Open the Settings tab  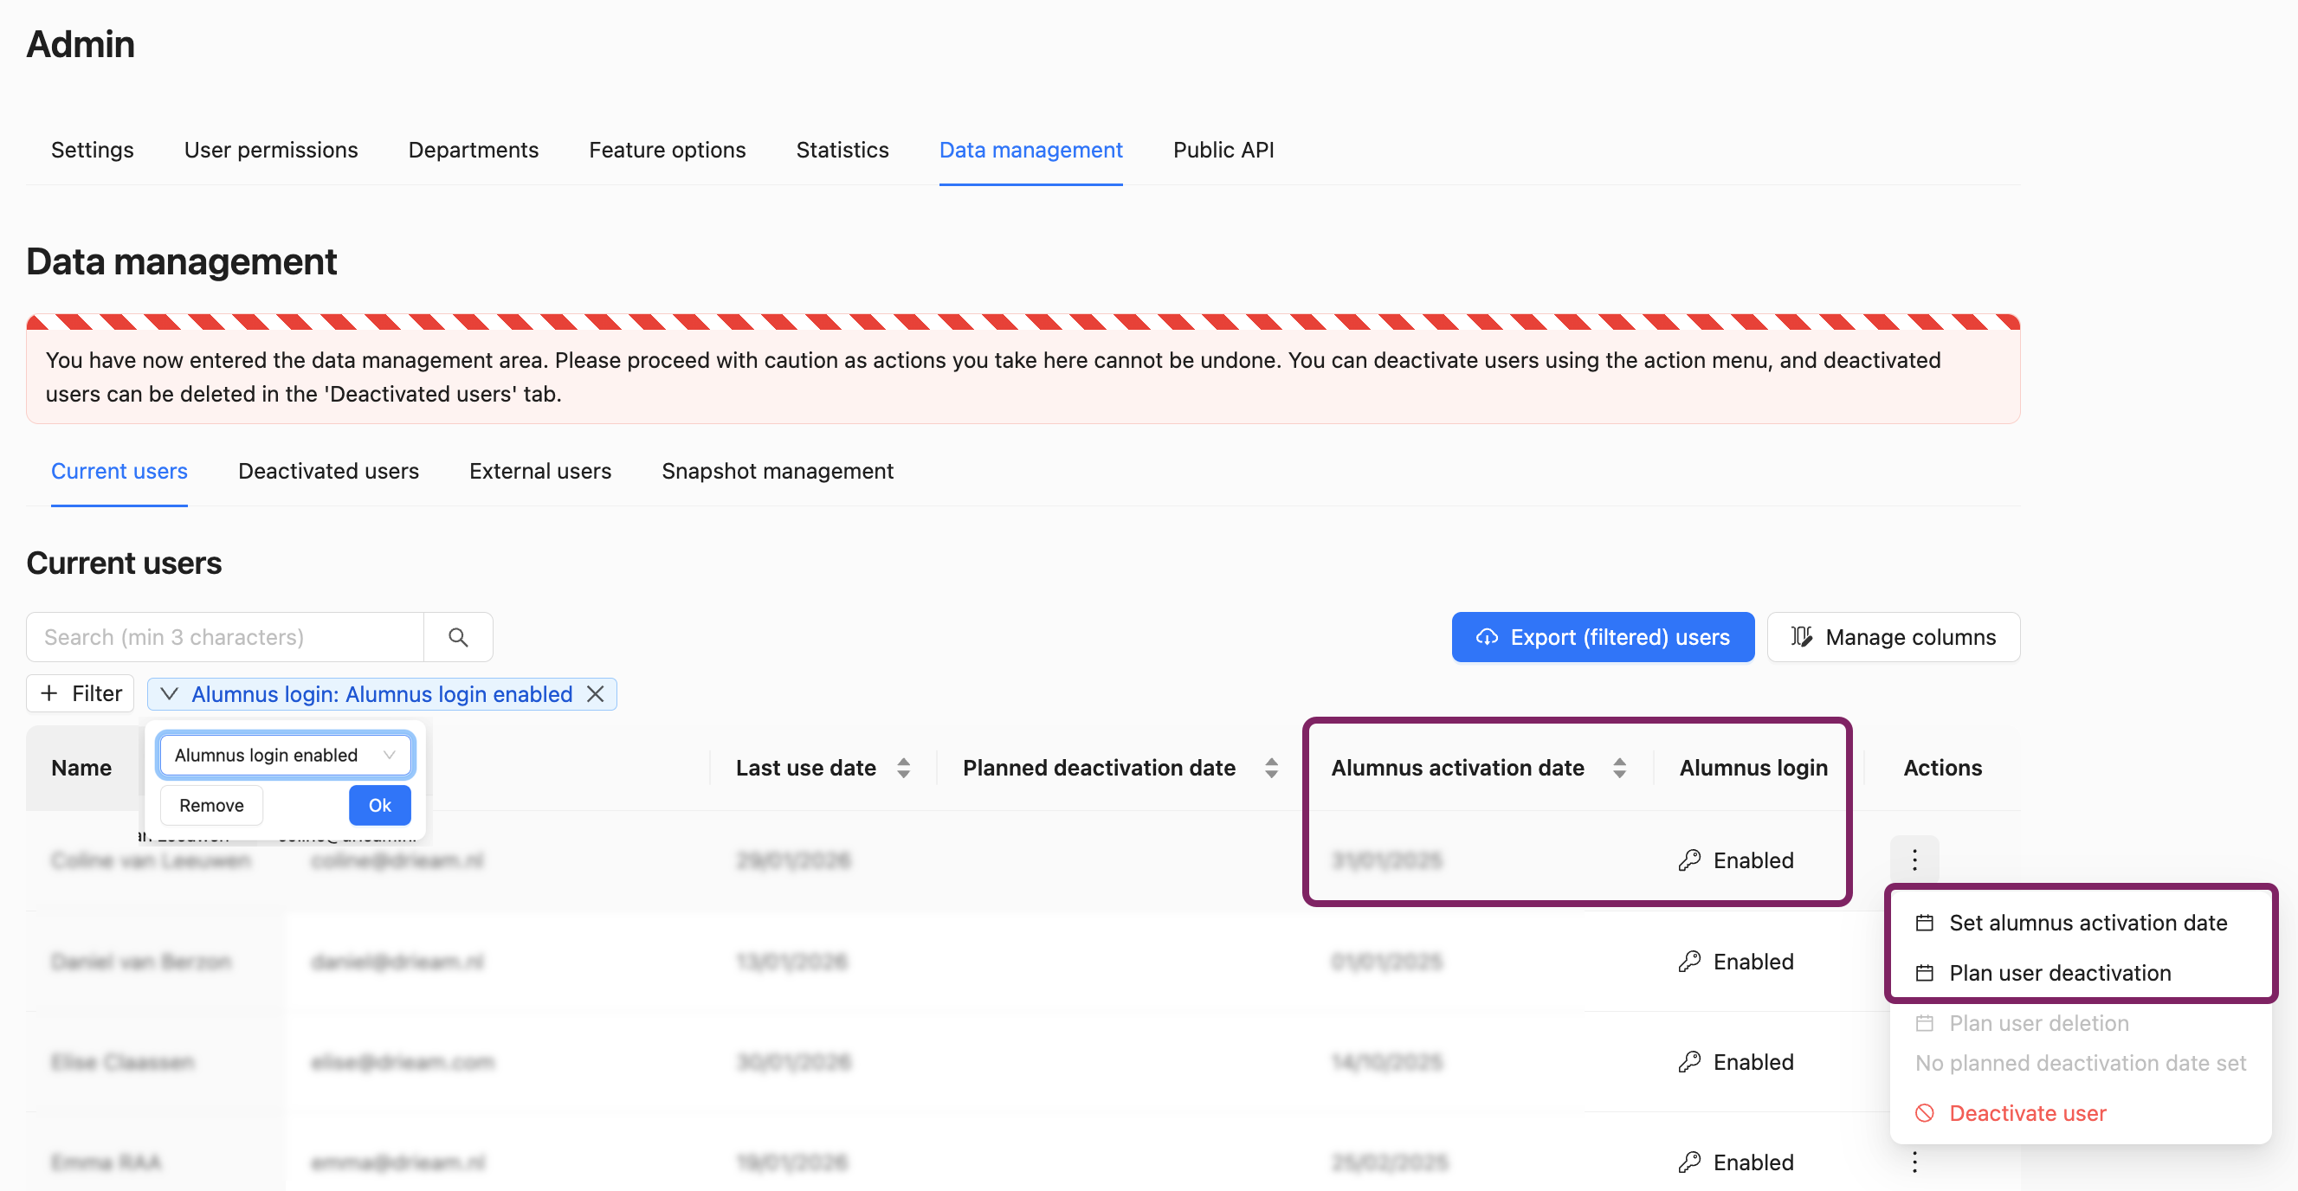pyautogui.click(x=92, y=150)
